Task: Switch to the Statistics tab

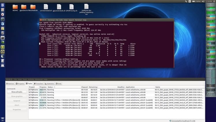Action: 50,84
